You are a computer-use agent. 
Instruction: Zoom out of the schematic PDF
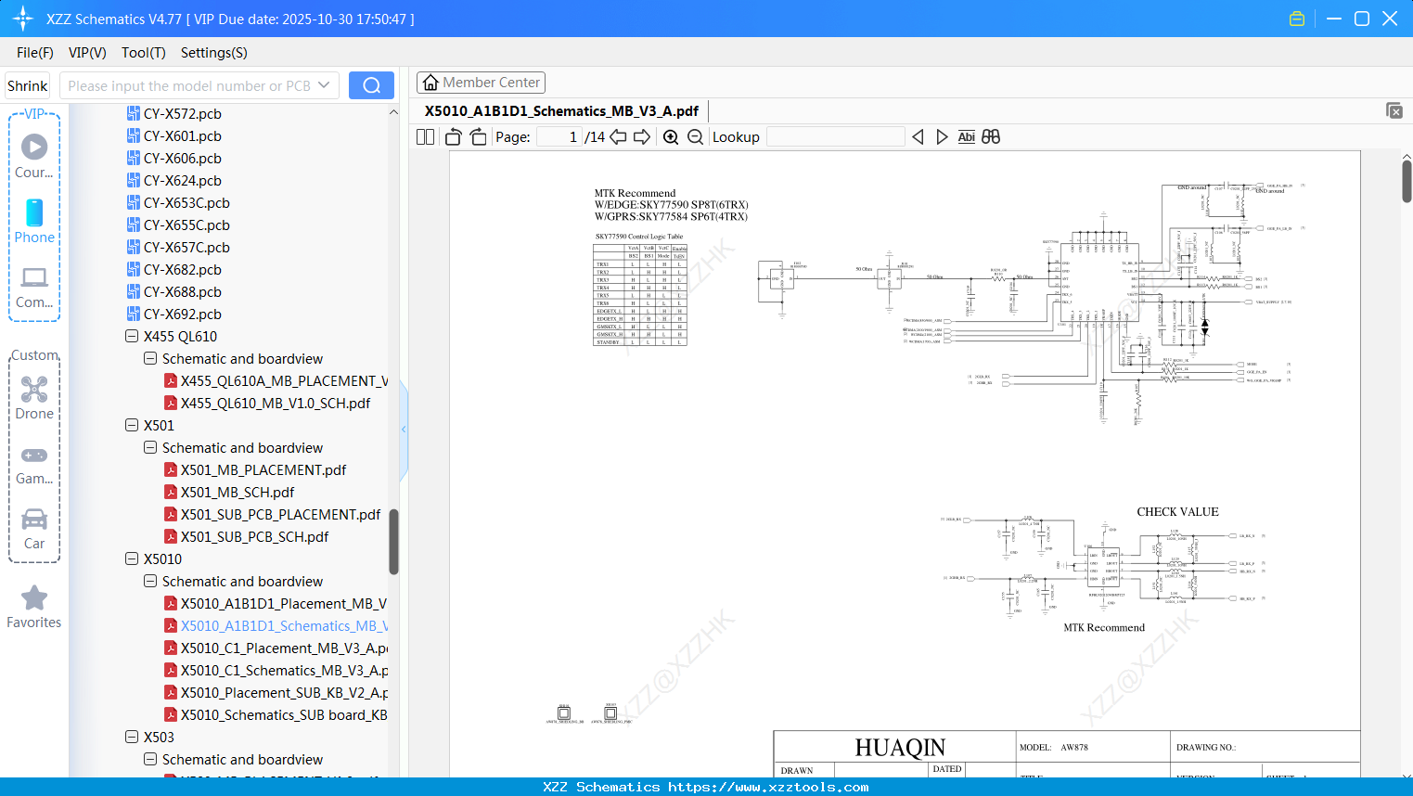coord(694,136)
